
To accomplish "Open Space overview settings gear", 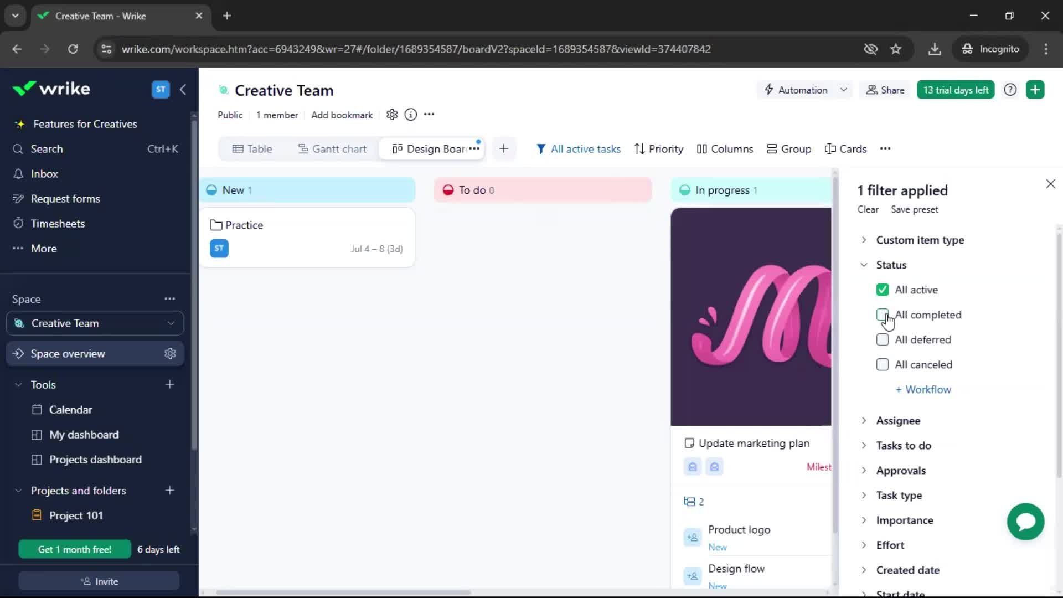I will coord(170,354).
